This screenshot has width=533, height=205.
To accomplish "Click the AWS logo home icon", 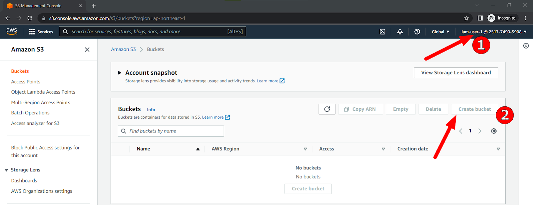I will (12, 31).
